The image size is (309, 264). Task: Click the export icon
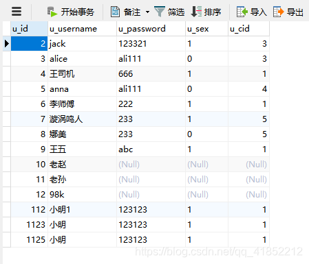pyautogui.click(x=279, y=12)
